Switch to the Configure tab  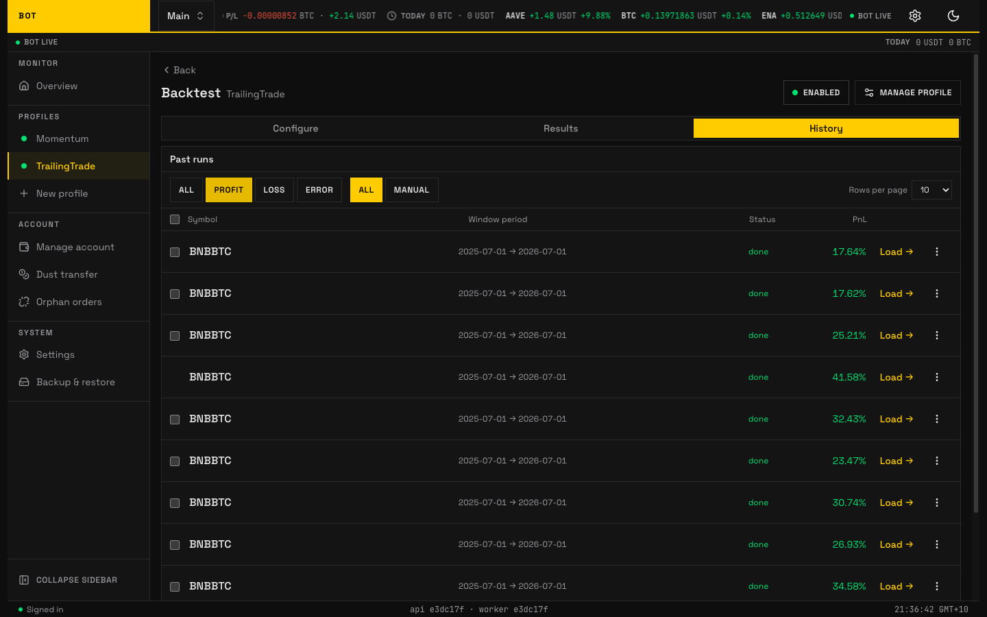[295, 128]
